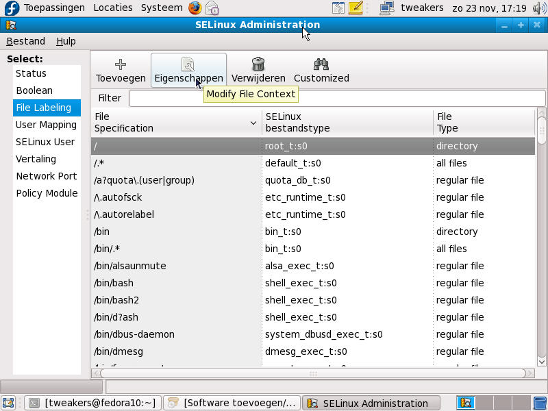Click the keyboard layout indicator icon
548x411 pixels.
338,8
